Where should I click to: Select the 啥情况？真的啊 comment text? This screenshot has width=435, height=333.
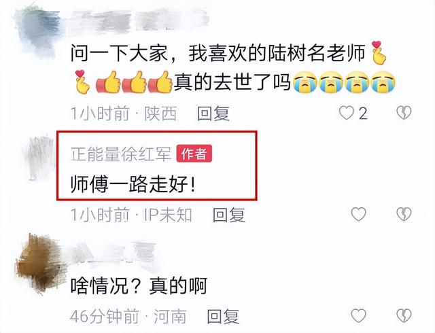click(139, 286)
